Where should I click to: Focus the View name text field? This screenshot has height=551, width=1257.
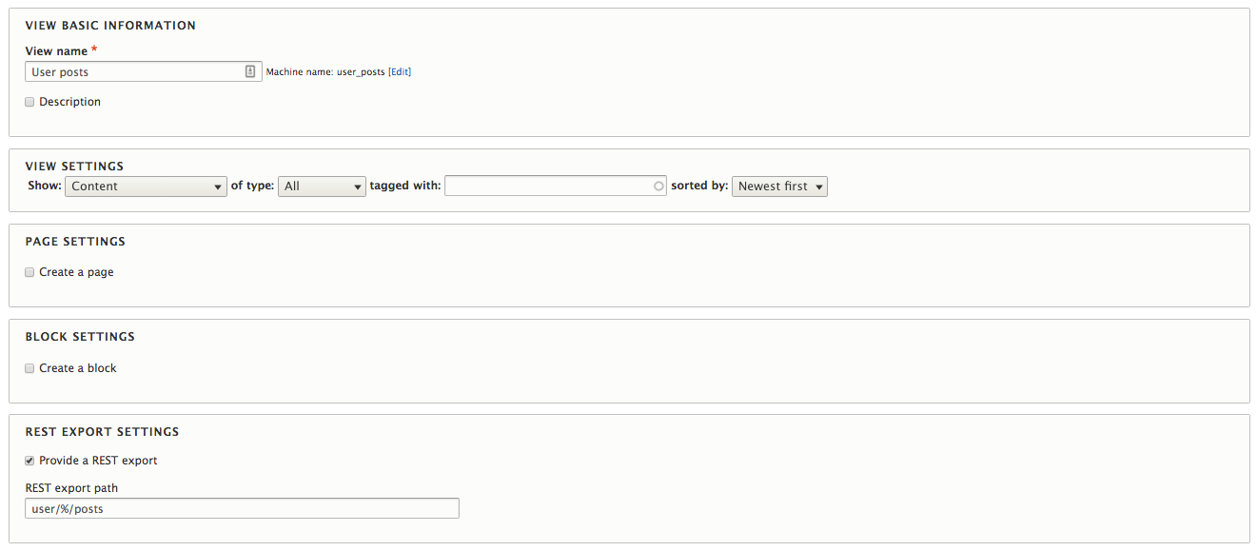[133, 71]
